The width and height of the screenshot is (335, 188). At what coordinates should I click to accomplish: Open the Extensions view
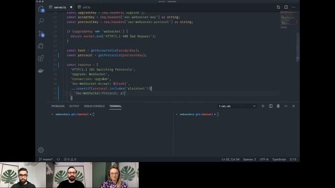(41, 58)
